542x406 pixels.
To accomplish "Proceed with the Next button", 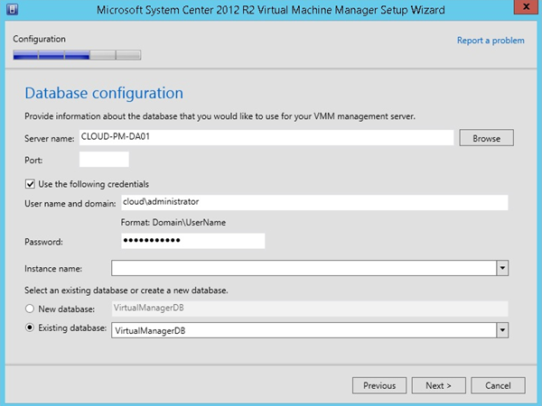I will [439, 385].
